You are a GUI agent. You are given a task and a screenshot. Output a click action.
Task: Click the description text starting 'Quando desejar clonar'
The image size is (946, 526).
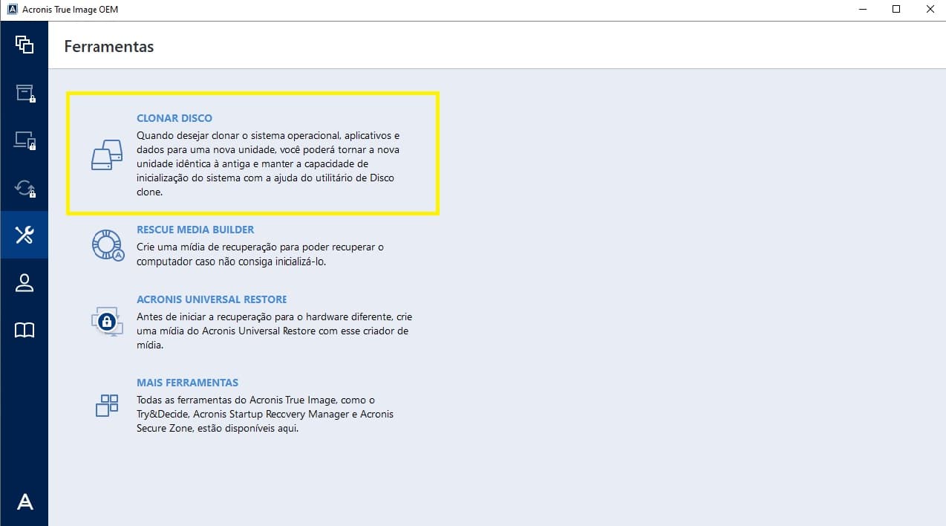269,163
